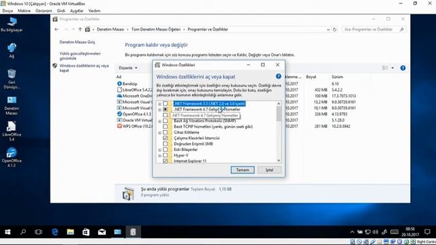Check Hyper-V checkbox
This screenshot has width=436, height=245.
click(165, 156)
